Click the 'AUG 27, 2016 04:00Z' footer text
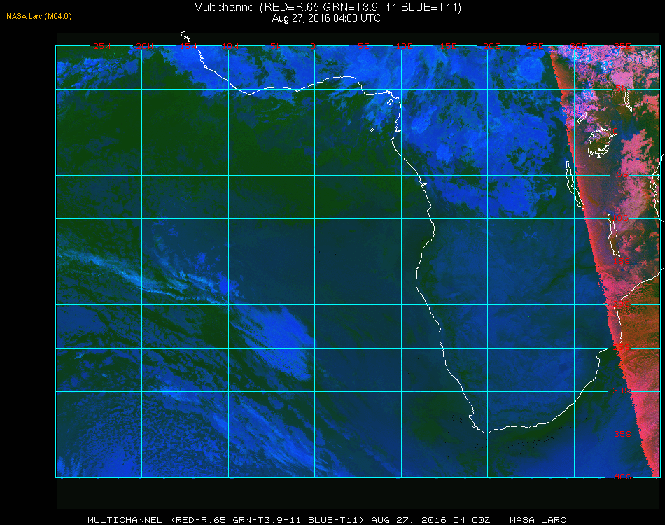Image resolution: width=665 pixels, height=525 pixels. pos(430,520)
